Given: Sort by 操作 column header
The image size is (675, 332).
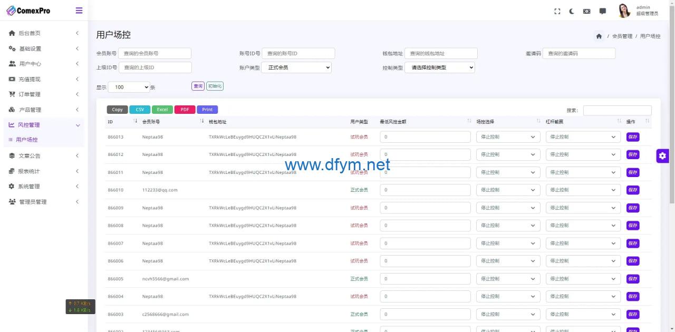Looking at the screenshot, I should pos(638,122).
